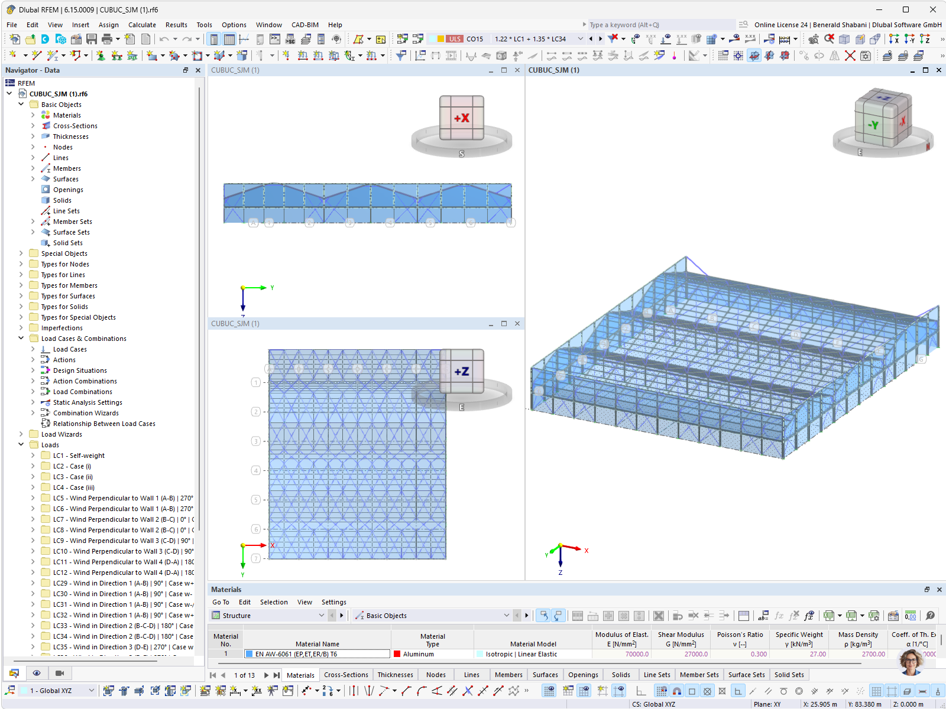Open Settings menu in Materials panel
The height and width of the screenshot is (709, 946).
(334, 602)
